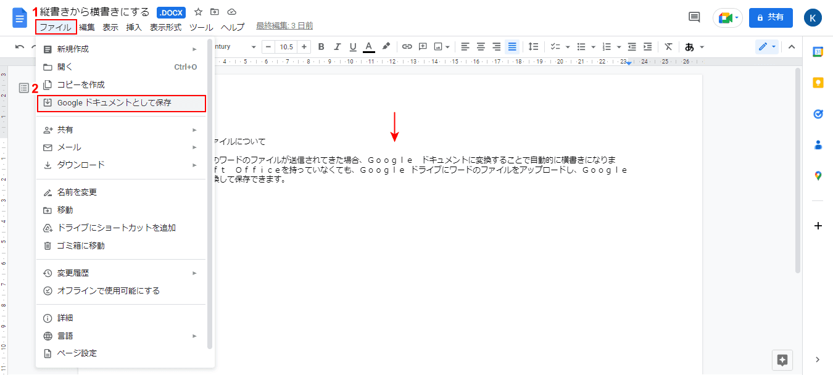Open the highlight color pen
Image resolution: width=833 pixels, height=375 pixels.
click(386, 47)
